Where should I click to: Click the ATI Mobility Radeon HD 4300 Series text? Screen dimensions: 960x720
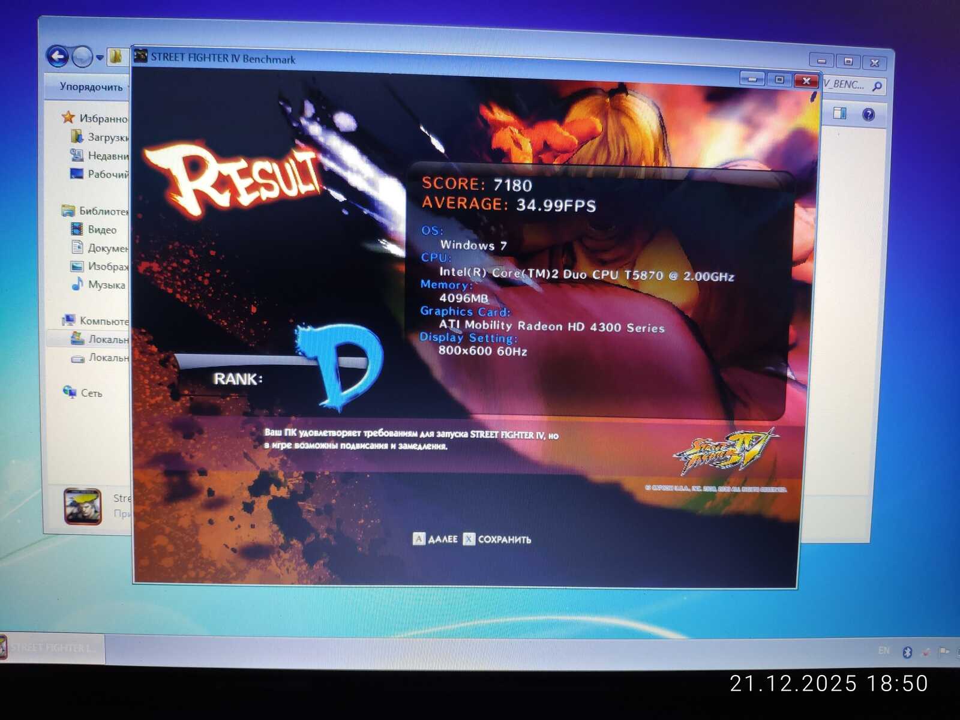552,326
